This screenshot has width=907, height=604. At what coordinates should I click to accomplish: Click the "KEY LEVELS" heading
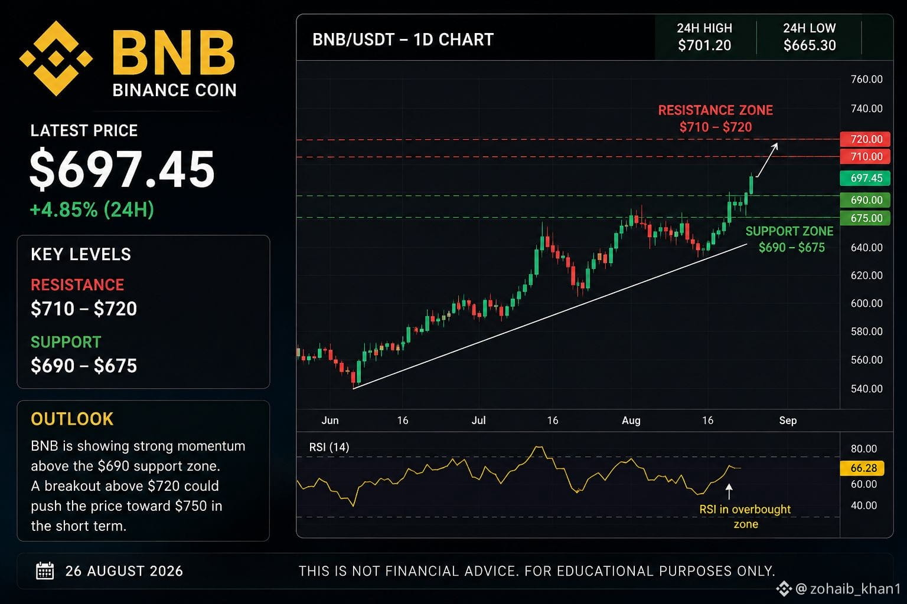81,254
